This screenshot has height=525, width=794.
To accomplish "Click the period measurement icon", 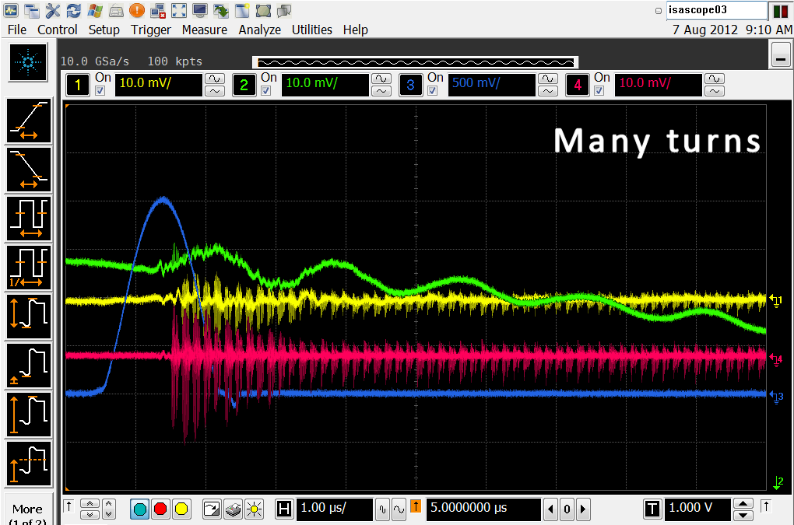I will pos(29,219).
